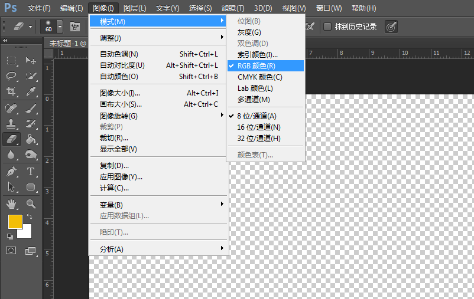The width and height of the screenshot is (474, 299).
Task: Switch to Lab Color mode
Action: (265, 88)
